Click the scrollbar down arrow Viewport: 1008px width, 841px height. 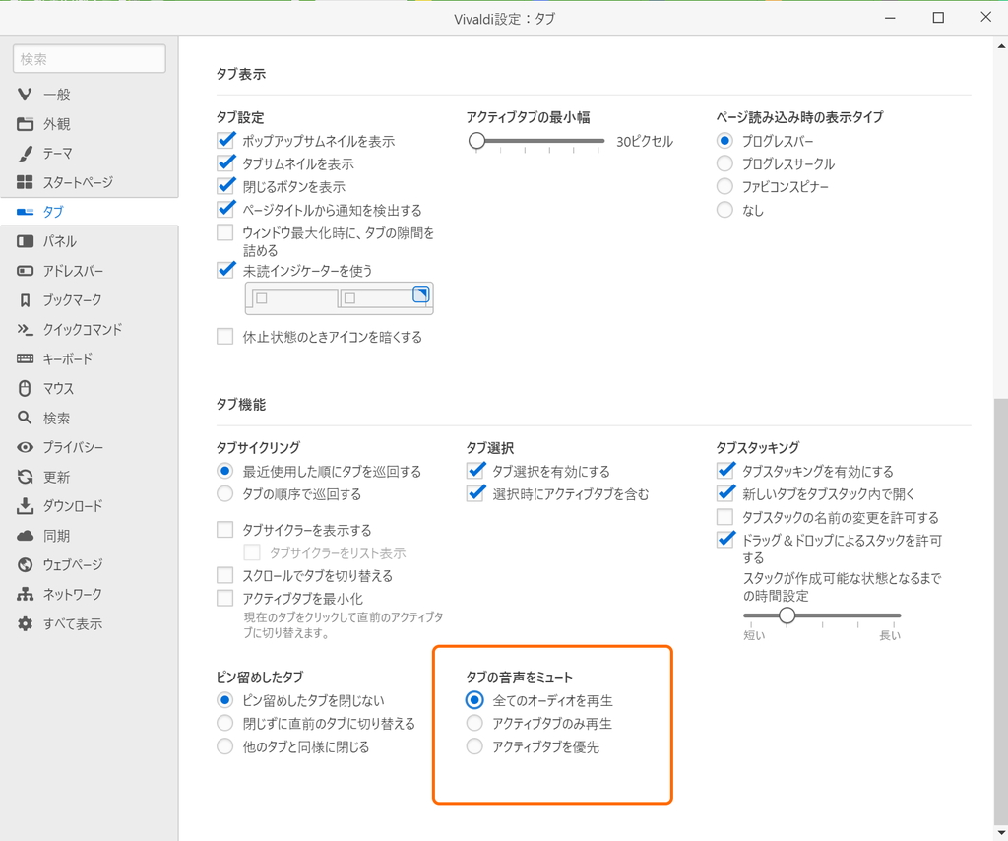point(1001,834)
